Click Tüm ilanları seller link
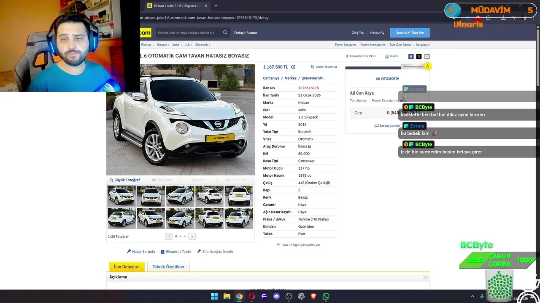Image resolution: width=540 pixels, height=303 pixels. pos(359,101)
